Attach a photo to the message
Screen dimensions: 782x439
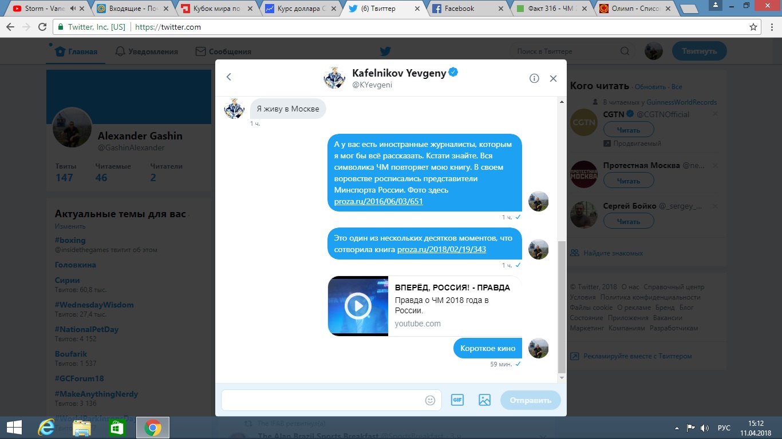point(484,400)
